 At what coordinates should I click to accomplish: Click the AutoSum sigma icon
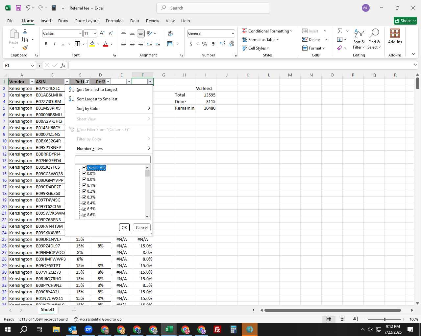coord(340,31)
